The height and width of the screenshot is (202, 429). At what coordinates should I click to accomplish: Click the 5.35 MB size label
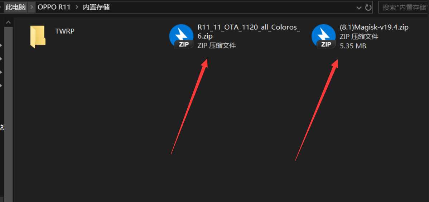click(x=353, y=46)
